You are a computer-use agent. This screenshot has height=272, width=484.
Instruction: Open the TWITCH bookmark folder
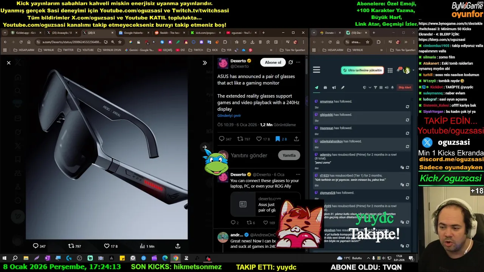pos(196,50)
